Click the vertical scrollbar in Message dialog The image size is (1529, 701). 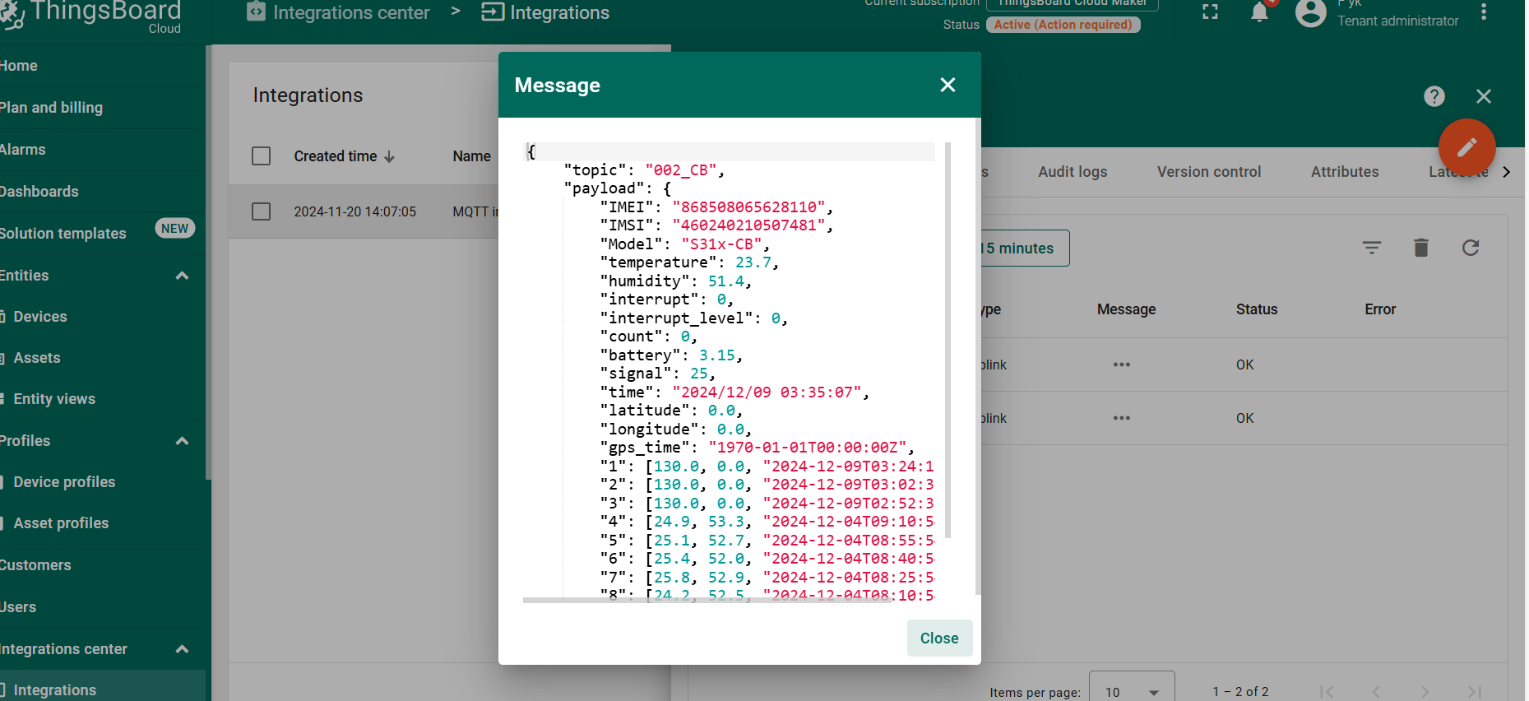click(977, 355)
